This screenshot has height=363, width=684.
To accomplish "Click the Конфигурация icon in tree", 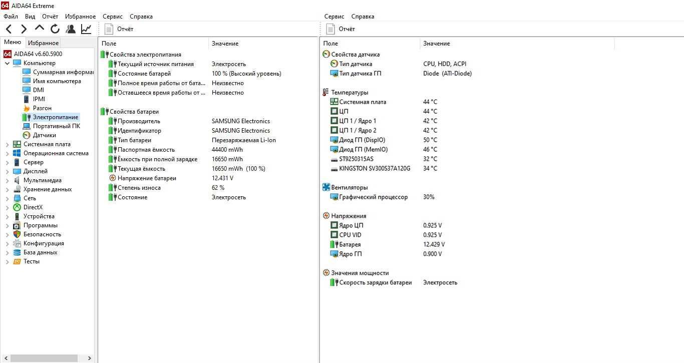I will 17,243.
